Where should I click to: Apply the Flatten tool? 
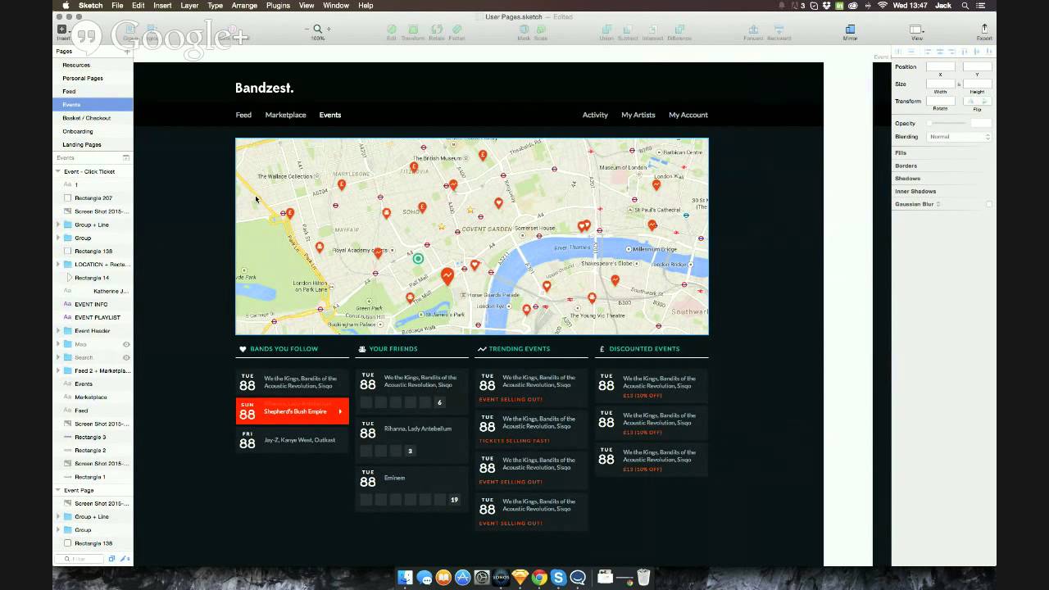click(x=457, y=30)
